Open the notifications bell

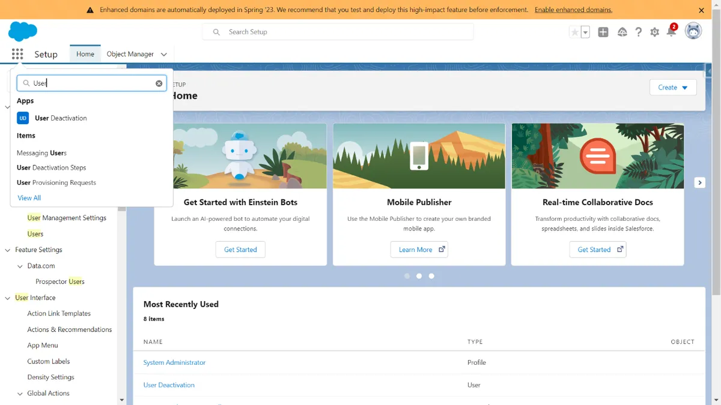point(671,32)
